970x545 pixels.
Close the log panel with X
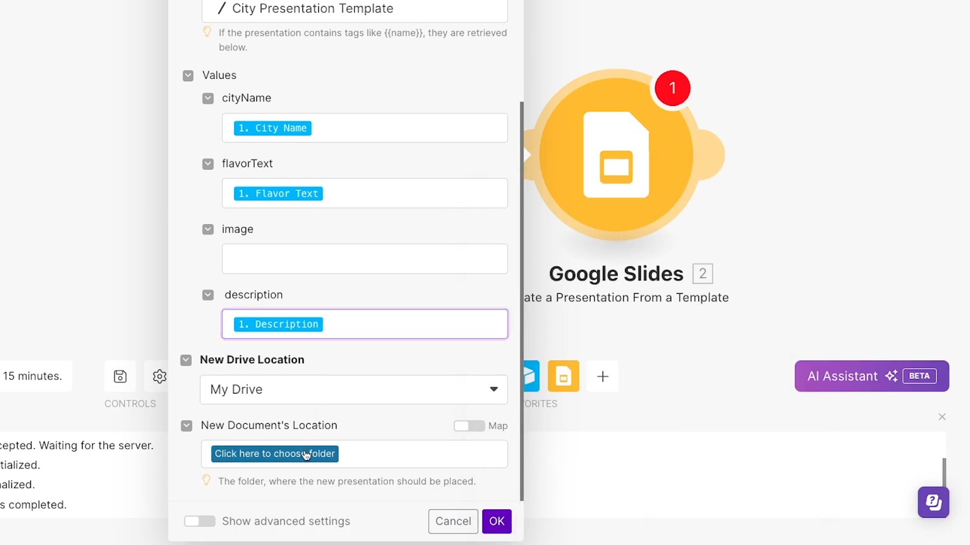(x=942, y=417)
